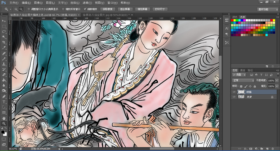
Task: Open the 滤镜(T) menu
Action: pos(87,3)
